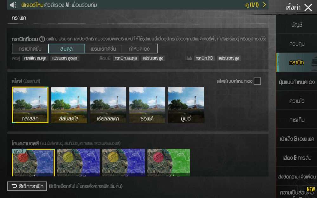Open the บัญชี account settings
The height and width of the screenshot is (198, 317).
click(297, 25)
